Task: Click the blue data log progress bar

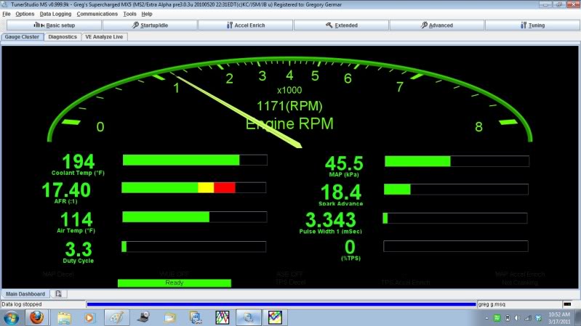Action: pos(281,304)
